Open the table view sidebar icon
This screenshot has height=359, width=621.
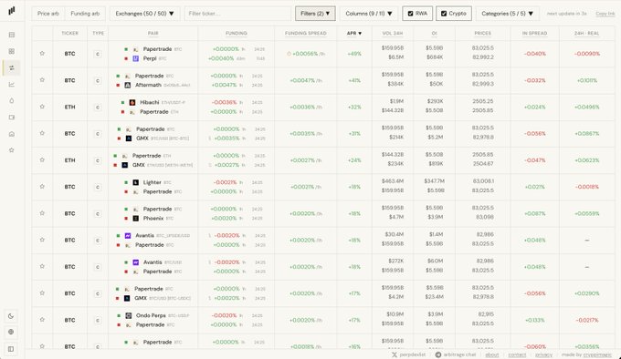[12, 35]
